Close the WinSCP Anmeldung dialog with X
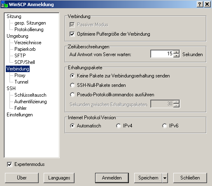 point(207,4)
